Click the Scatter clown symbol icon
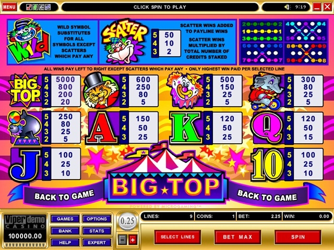Viewport: 334px width, 250px height. tap(125, 41)
